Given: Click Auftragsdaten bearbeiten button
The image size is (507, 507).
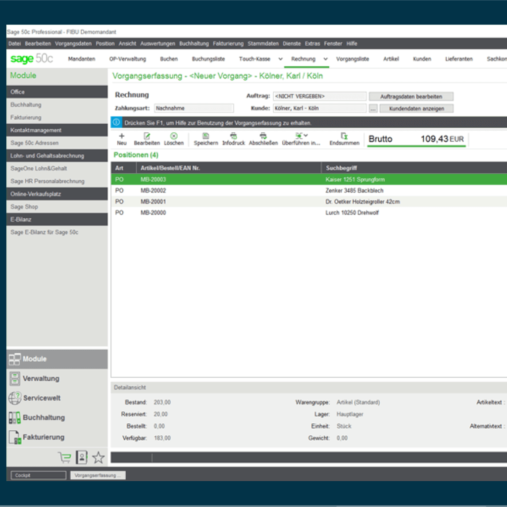Looking at the screenshot, I should (x=411, y=97).
